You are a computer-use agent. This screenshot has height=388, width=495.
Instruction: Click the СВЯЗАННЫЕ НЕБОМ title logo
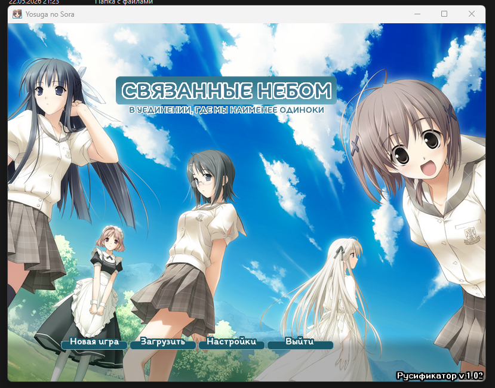226,91
